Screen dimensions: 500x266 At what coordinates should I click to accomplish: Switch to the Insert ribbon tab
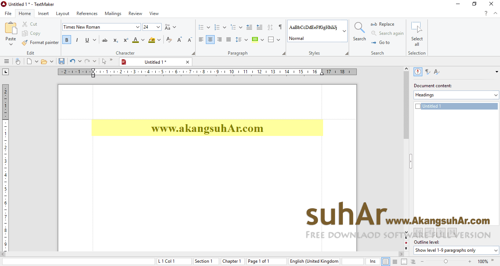coord(43,14)
